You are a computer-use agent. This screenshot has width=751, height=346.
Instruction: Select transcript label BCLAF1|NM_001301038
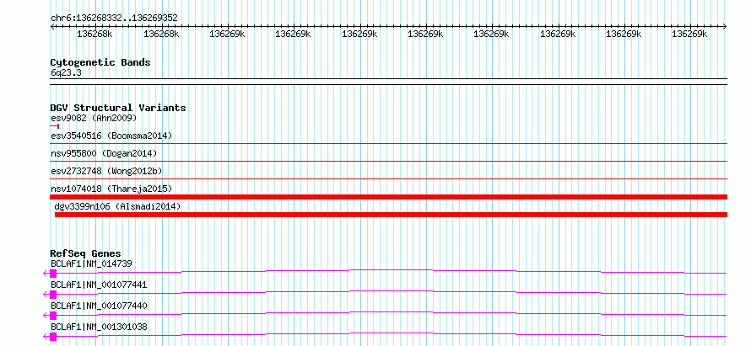click(99, 327)
